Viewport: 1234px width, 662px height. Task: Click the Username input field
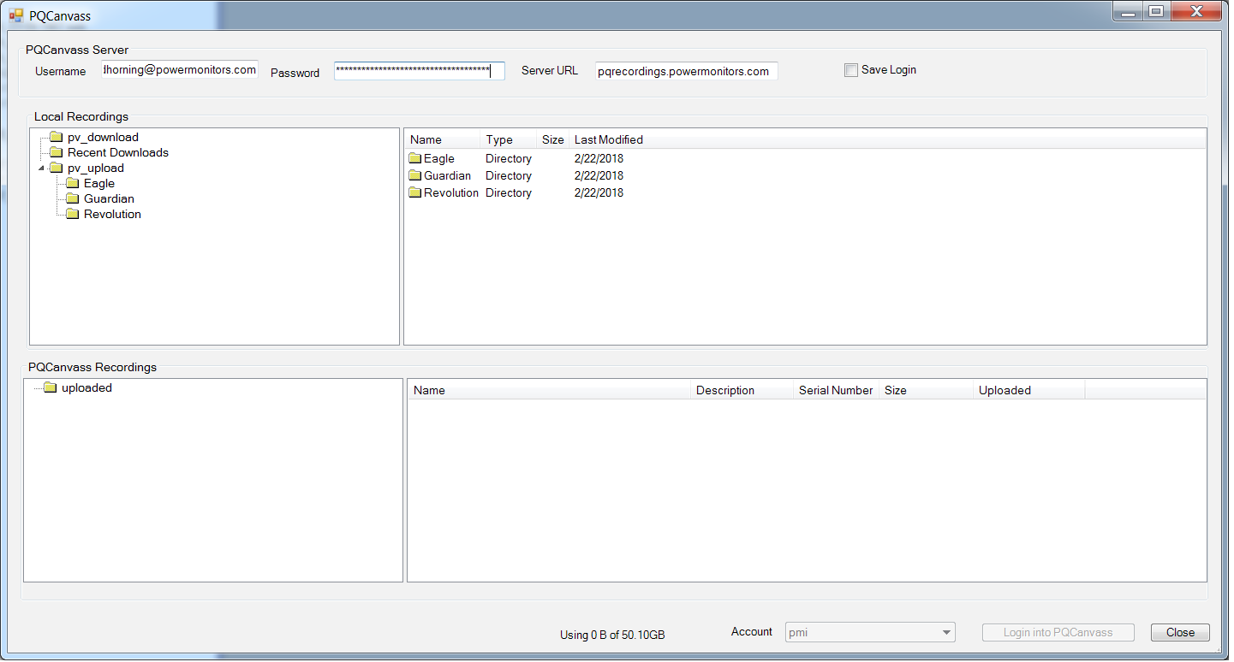(x=179, y=70)
